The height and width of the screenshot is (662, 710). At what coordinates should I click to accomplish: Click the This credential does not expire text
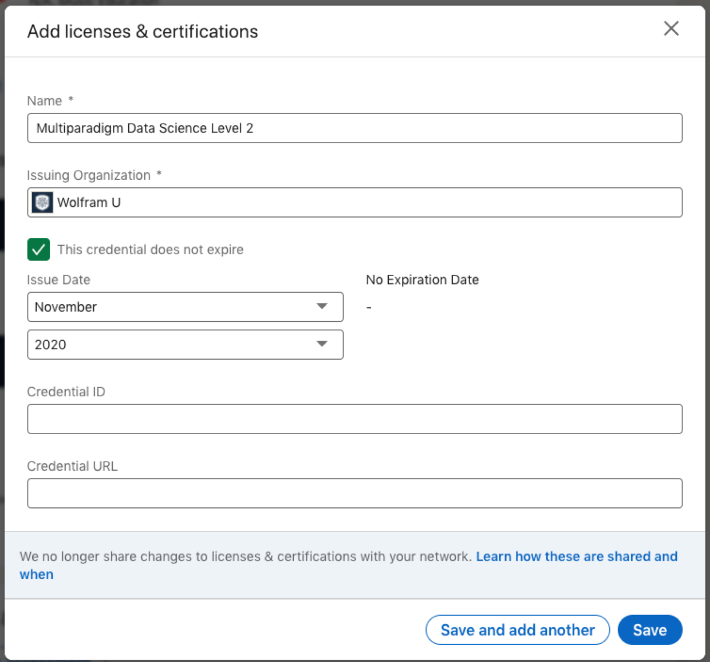(151, 250)
